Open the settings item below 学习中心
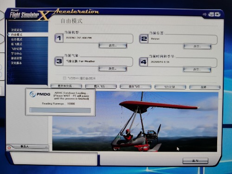 tap(17, 58)
